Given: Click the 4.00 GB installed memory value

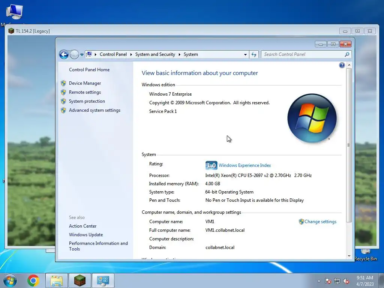Looking at the screenshot, I should (x=213, y=184).
